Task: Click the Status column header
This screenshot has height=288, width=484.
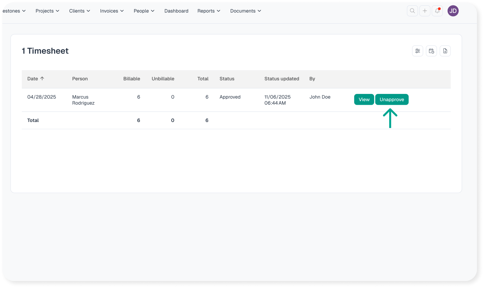Action: (227, 79)
